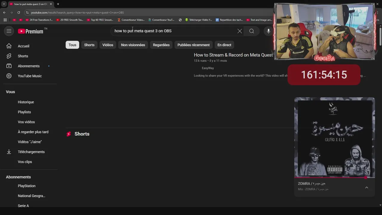Open the Repartition des tach... bookmark
Image resolution: width=382 pixels, height=215 pixels.
click(229, 20)
